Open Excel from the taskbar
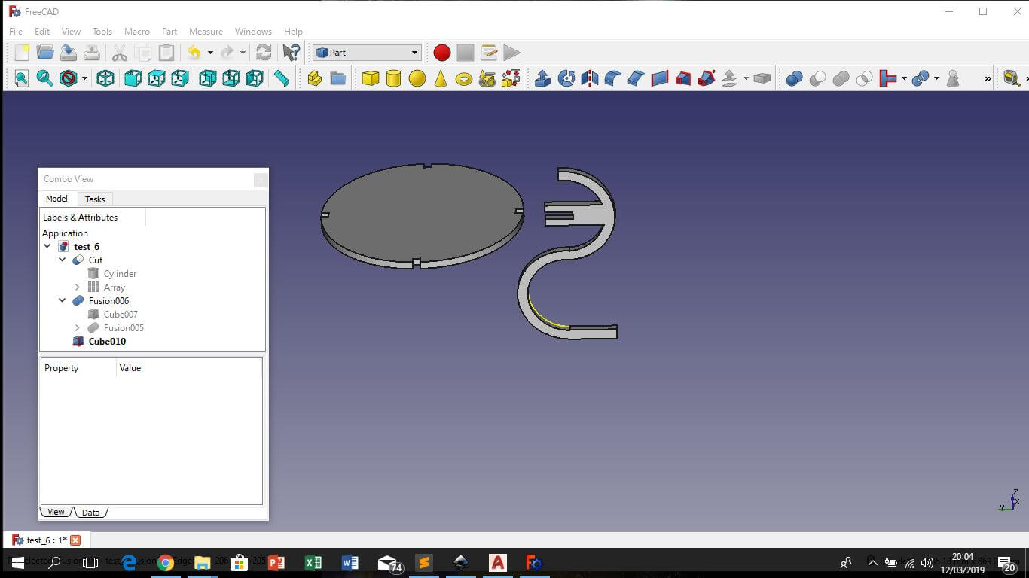 (x=313, y=562)
